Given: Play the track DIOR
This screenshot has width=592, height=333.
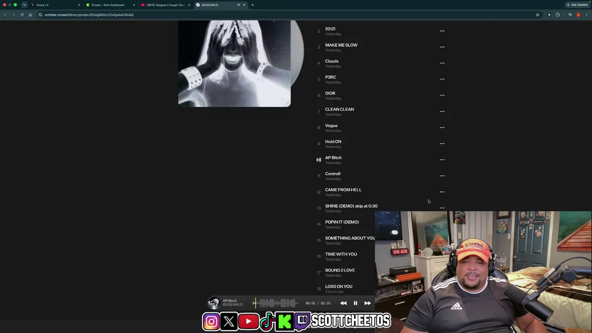Looking at the screenshot, I should (x=330, y=93).
